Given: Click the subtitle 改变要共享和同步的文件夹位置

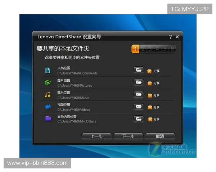Looking at the screenshot, I should [72, 57].
